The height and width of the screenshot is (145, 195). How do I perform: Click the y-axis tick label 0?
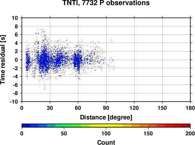pyautogui.click(x=16, y=60)
